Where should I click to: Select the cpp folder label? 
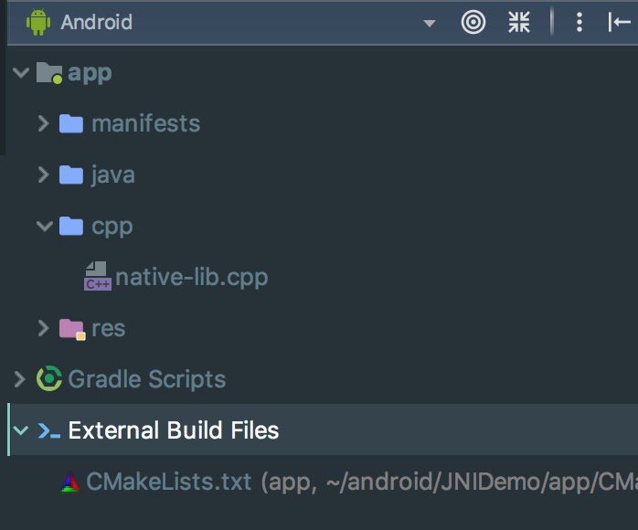[x=112, y=228]
